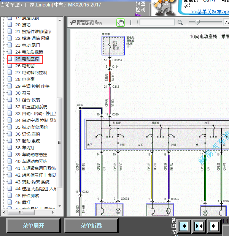Viewport: 229px width, 237px height.
Task: Click the FlashPaper search text field
Action: coord(157,22)
